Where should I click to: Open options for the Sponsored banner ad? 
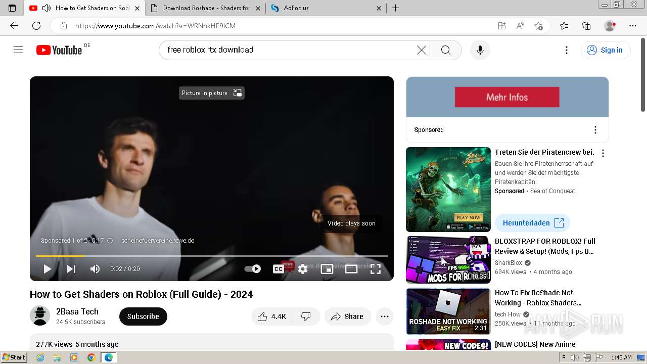click(595, 130)
